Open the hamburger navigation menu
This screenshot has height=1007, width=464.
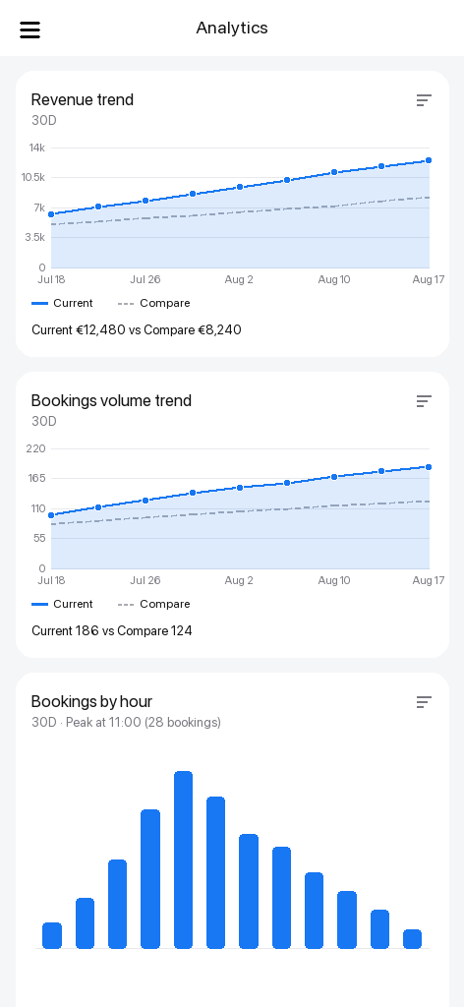click(29, 30)
